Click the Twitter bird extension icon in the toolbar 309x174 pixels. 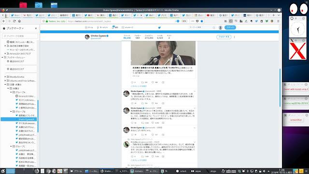click(x=256, y=21)
